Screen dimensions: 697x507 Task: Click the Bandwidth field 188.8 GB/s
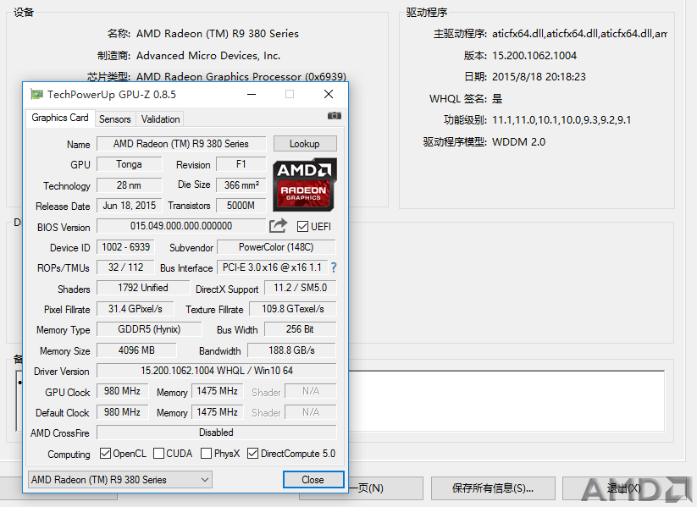(x=291, y=350)
